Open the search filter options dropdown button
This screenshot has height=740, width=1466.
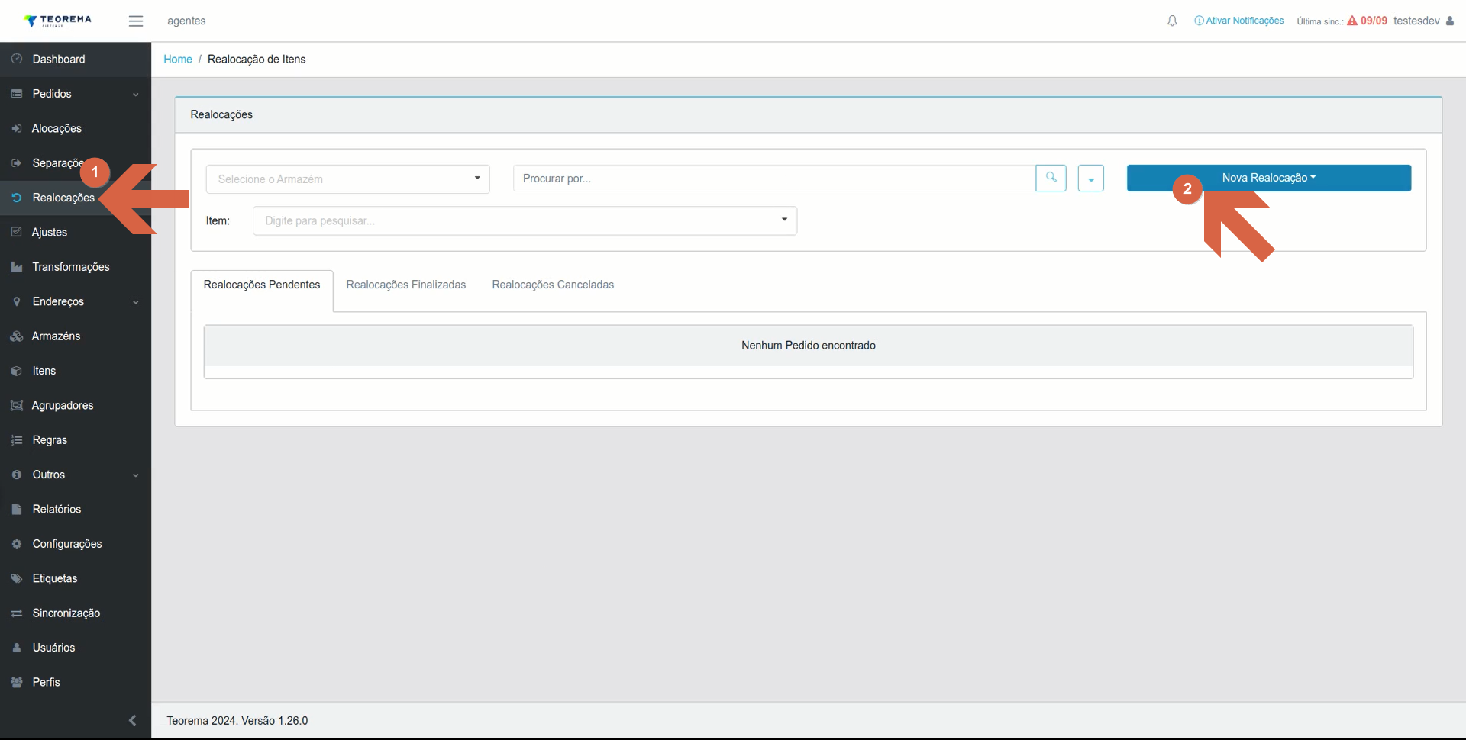[x=1090, y=179]
